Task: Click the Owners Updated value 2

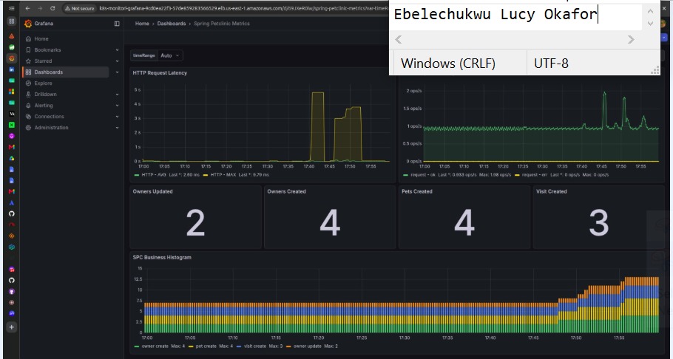Action: tap(195, 222)
